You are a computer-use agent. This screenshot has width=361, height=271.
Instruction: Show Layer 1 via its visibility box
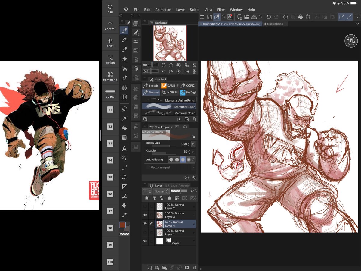point(145,232)
